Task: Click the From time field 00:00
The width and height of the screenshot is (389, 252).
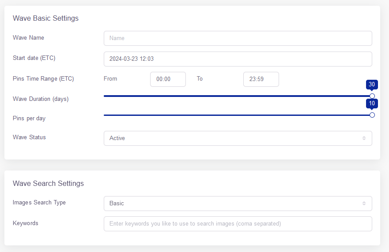Action: pyautogui.click(x=168, y=79)
